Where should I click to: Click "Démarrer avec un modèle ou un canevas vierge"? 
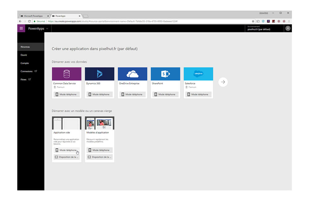point(82,111)
